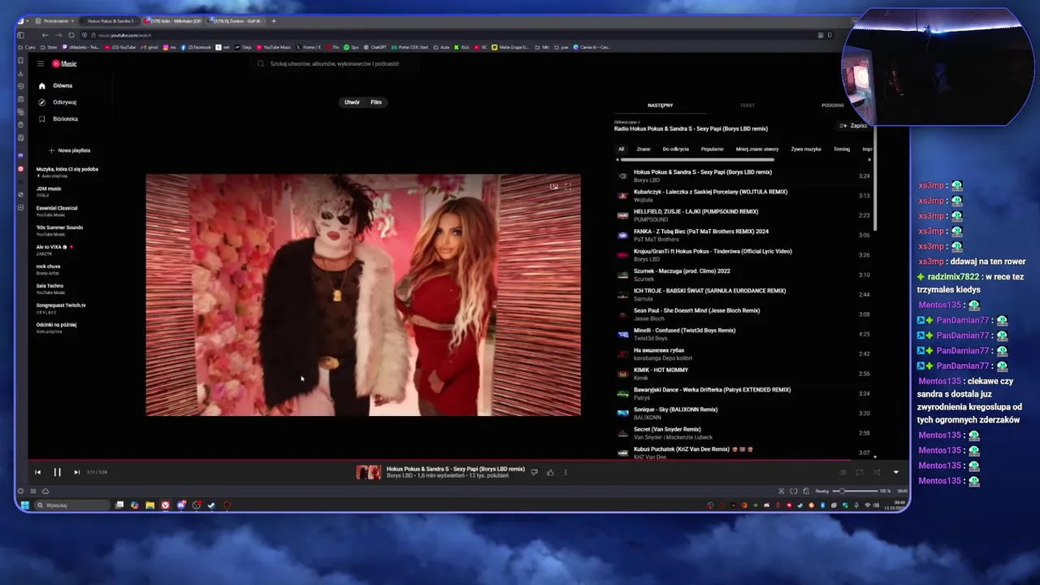Select the Trening filter chip
The height and width of the screenshot is (585, 1040).
coord(842,149)
